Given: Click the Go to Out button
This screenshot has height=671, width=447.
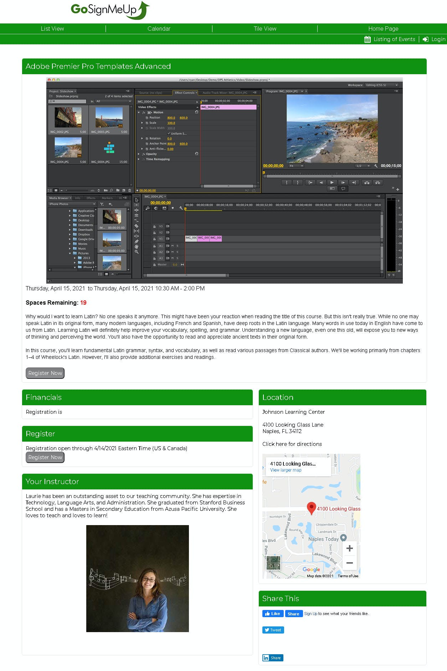Looking at the screenshot, I should pos(354,182).
